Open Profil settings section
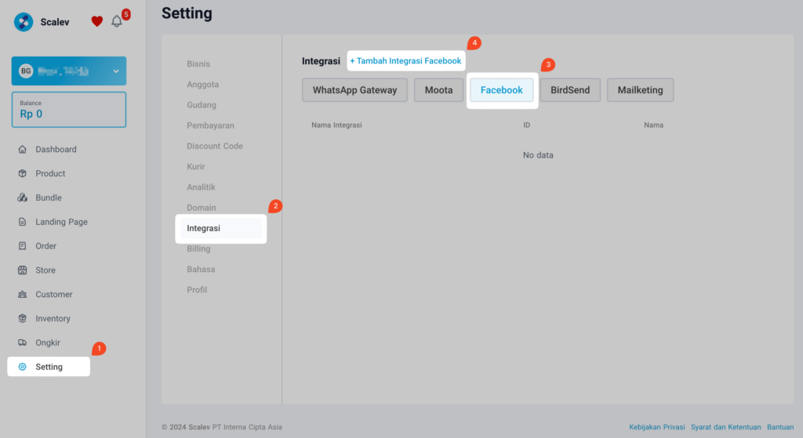 (x=197, y=290)
